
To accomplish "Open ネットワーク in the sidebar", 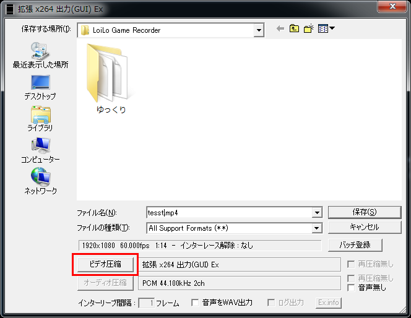I will click(x=40, y=181).
